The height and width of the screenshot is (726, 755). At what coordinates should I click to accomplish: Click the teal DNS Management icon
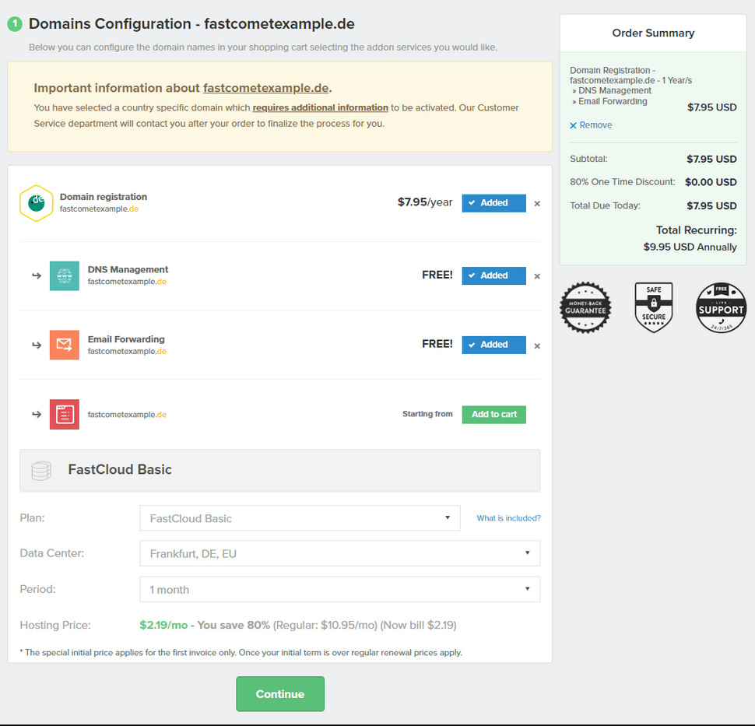(64, 276)
